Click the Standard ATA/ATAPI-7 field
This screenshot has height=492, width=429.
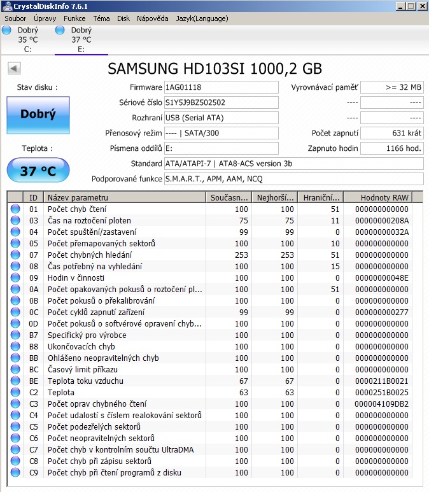pos(294,164)
